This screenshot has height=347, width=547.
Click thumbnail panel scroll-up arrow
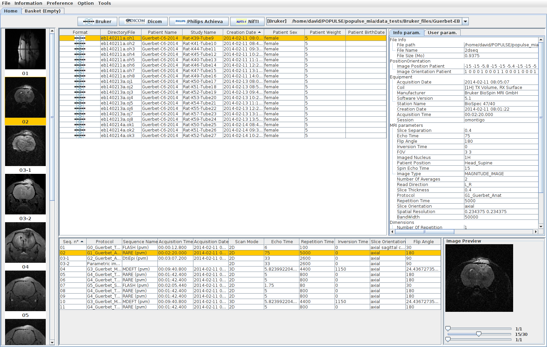[52, 31]
